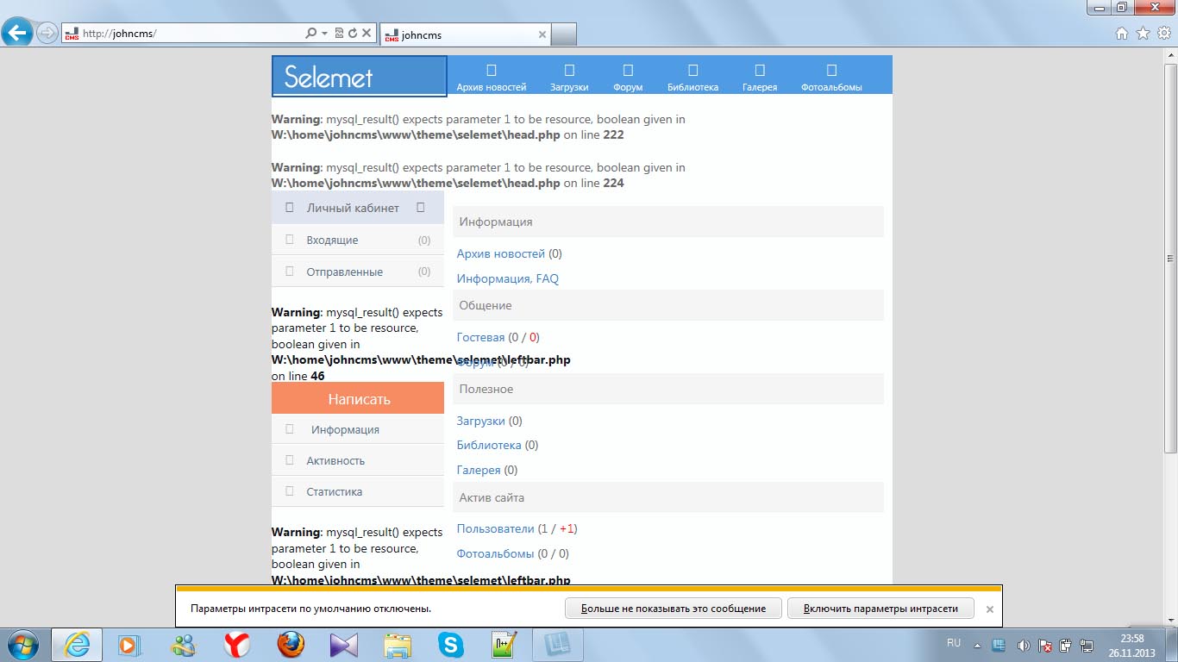Open the Архив новостей link in Информация
1178x662 pixels.
(x=501, y=254)
